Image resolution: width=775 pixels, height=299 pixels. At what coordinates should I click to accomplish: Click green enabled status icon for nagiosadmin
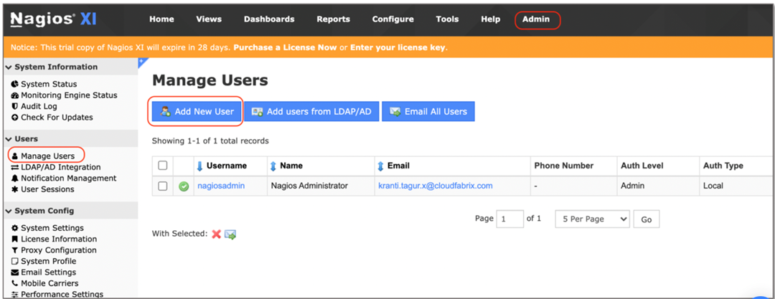[x=184, y=186]
